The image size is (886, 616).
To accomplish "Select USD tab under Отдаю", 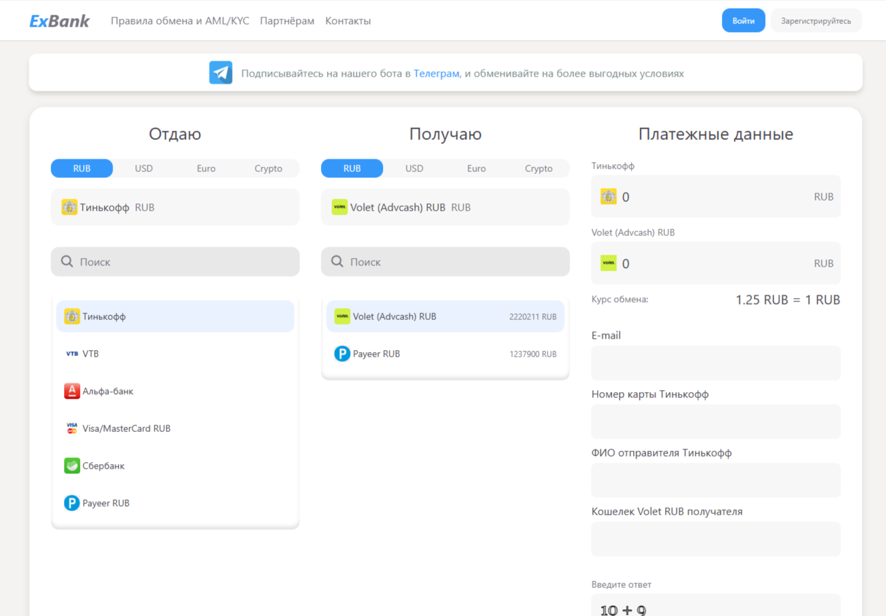I will pyautogui.click(x=144, y=169).
